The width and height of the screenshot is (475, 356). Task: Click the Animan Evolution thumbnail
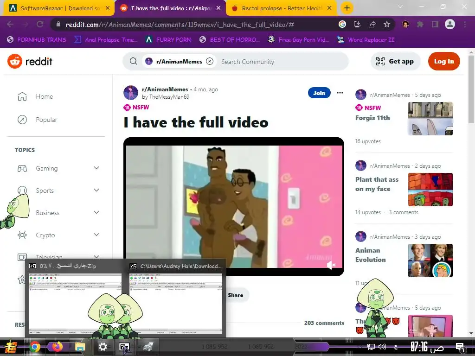[x=430, y=261]
